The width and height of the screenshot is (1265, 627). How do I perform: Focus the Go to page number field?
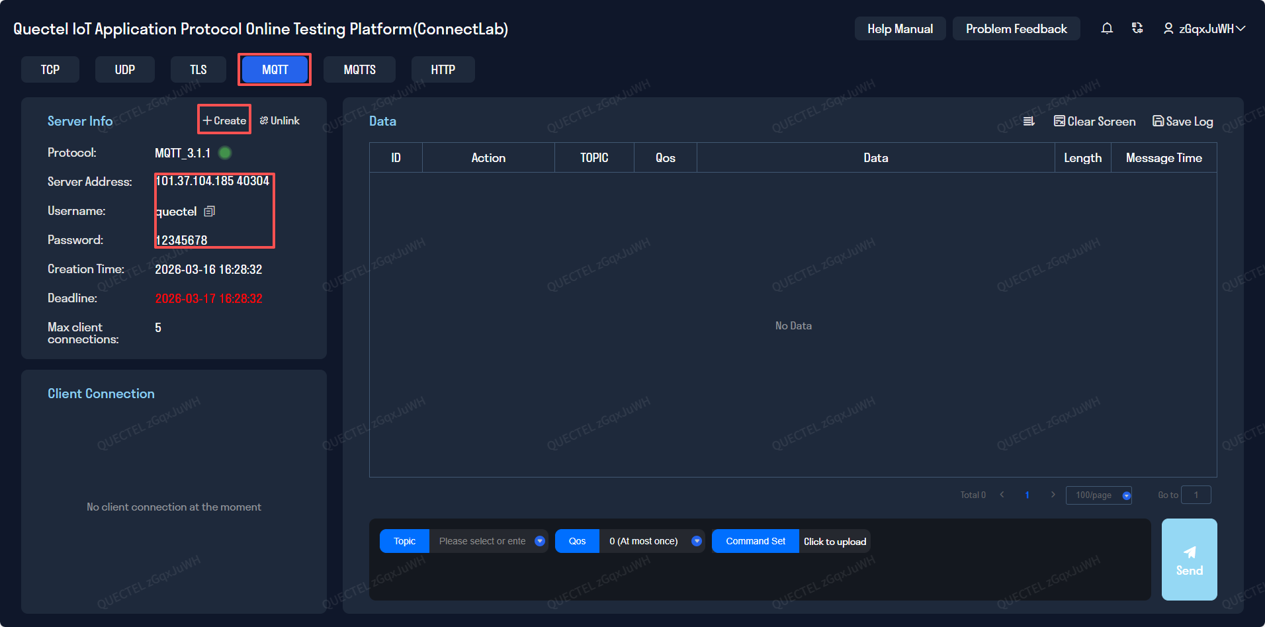click(1196, 495)
